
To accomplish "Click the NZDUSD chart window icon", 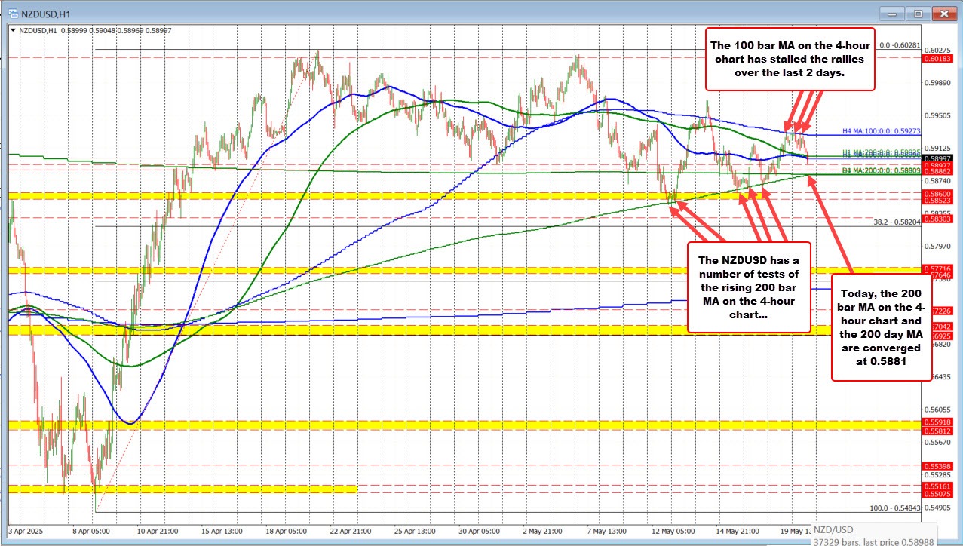I will (x=11, y=13).
